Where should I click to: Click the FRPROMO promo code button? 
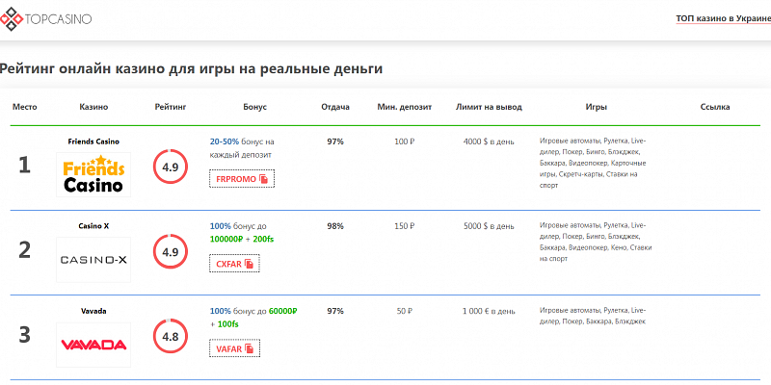242,179
